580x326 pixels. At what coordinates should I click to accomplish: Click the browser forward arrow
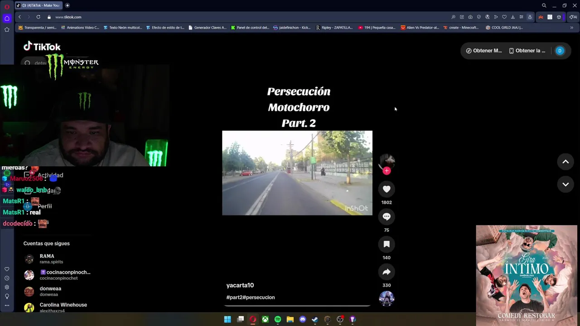(x=29, y=17)
